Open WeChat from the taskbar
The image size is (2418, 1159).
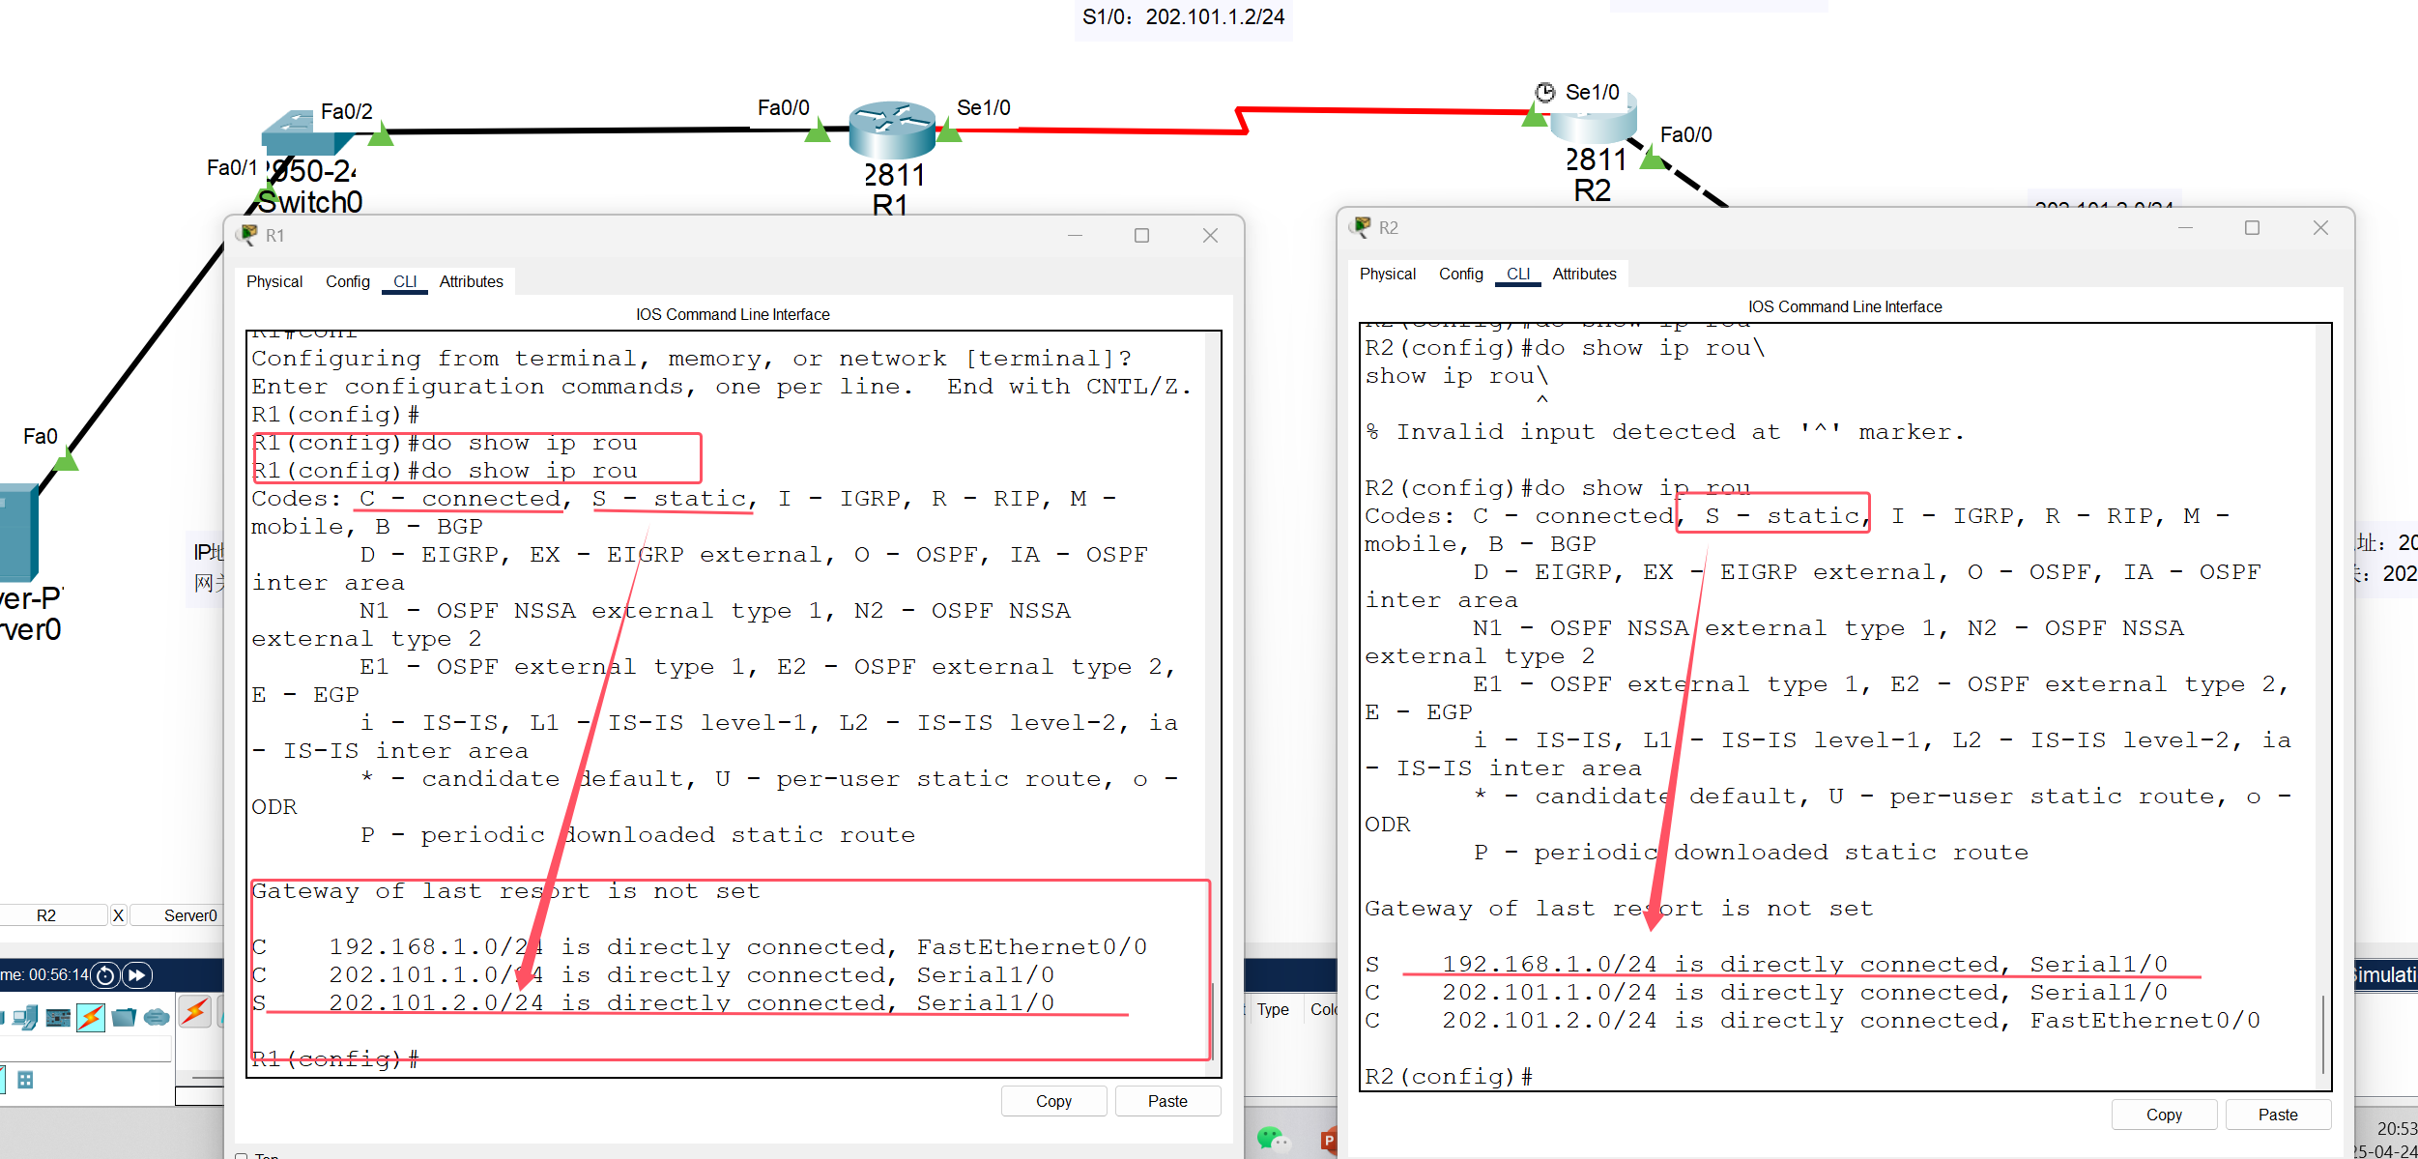(1272, 1139)
